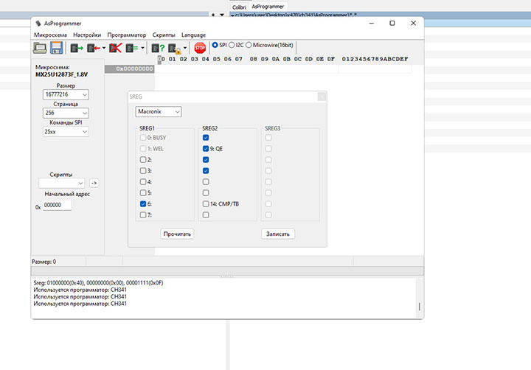Run the selected script with the -> button
This screenshot has width=531, height=370.
point(94,183)
